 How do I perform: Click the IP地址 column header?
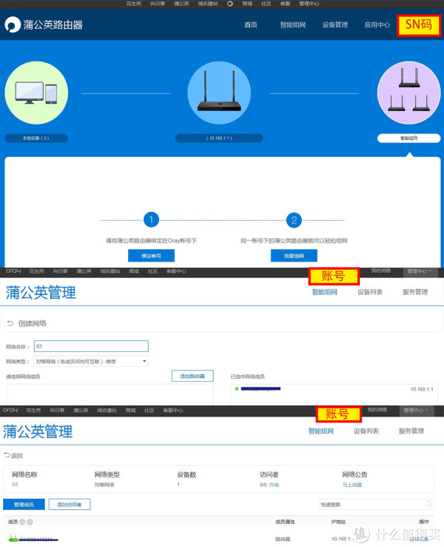tap(338, 522)
